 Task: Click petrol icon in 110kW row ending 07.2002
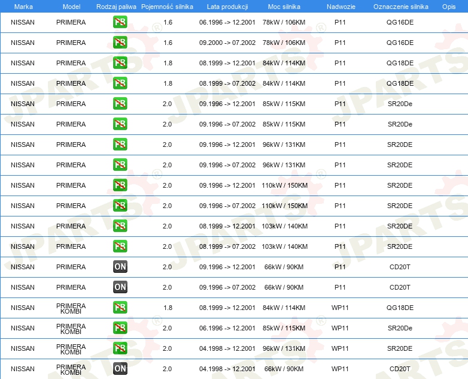click(120, 205)
